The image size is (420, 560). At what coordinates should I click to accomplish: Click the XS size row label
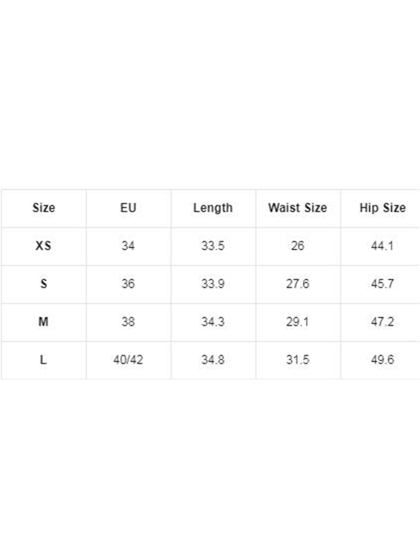(x=43, y=246)
